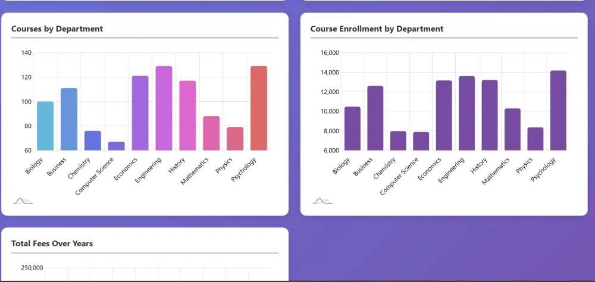The height and width of the screenshot is (282, 595).
Task: Click the Engineering bar in Courses by Department
Action: tap(164, 108)
